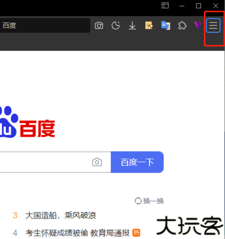Click the image search camera in search box
This screenshot has width=225, height=239.
pos(97,162)
